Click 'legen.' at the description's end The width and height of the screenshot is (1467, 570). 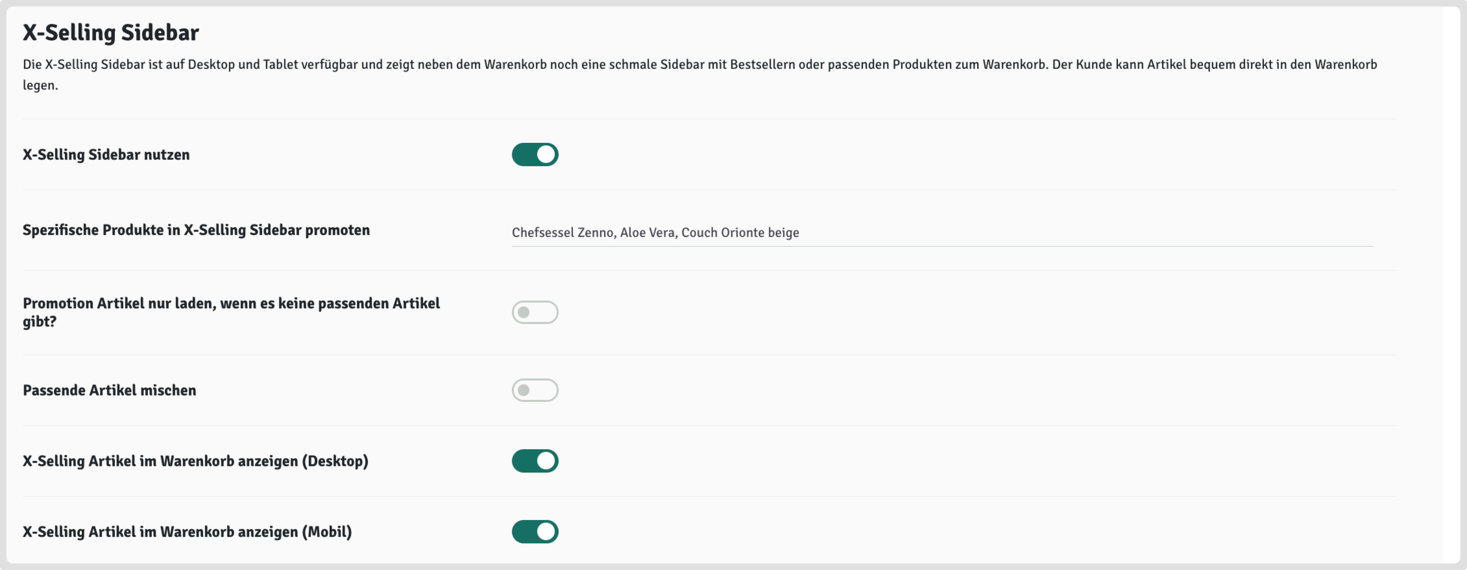click(41, 85)
